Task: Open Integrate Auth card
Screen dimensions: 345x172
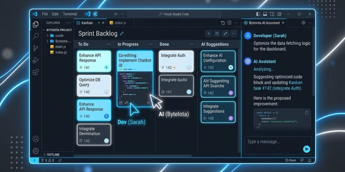Action: [176, 61]
